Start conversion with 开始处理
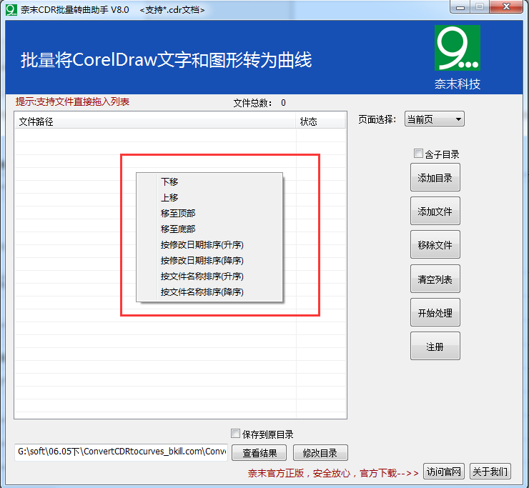The image size is (529, 488). click(x=435, y=313)
